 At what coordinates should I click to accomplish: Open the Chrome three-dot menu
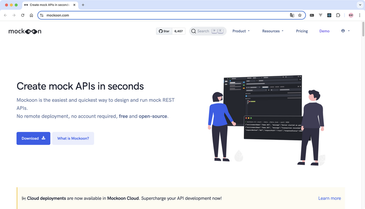coord(360,15)
